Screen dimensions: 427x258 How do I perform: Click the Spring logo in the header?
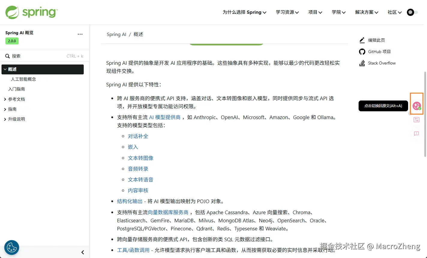tap(32, 12)
